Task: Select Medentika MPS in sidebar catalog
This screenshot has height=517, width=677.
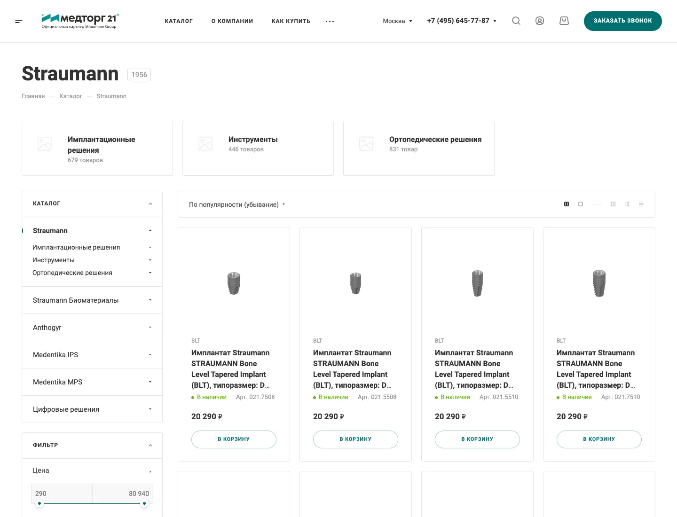Action: [x=57, y=382]
